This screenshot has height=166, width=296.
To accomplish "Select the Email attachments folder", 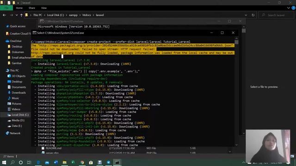I will (19, 58).
